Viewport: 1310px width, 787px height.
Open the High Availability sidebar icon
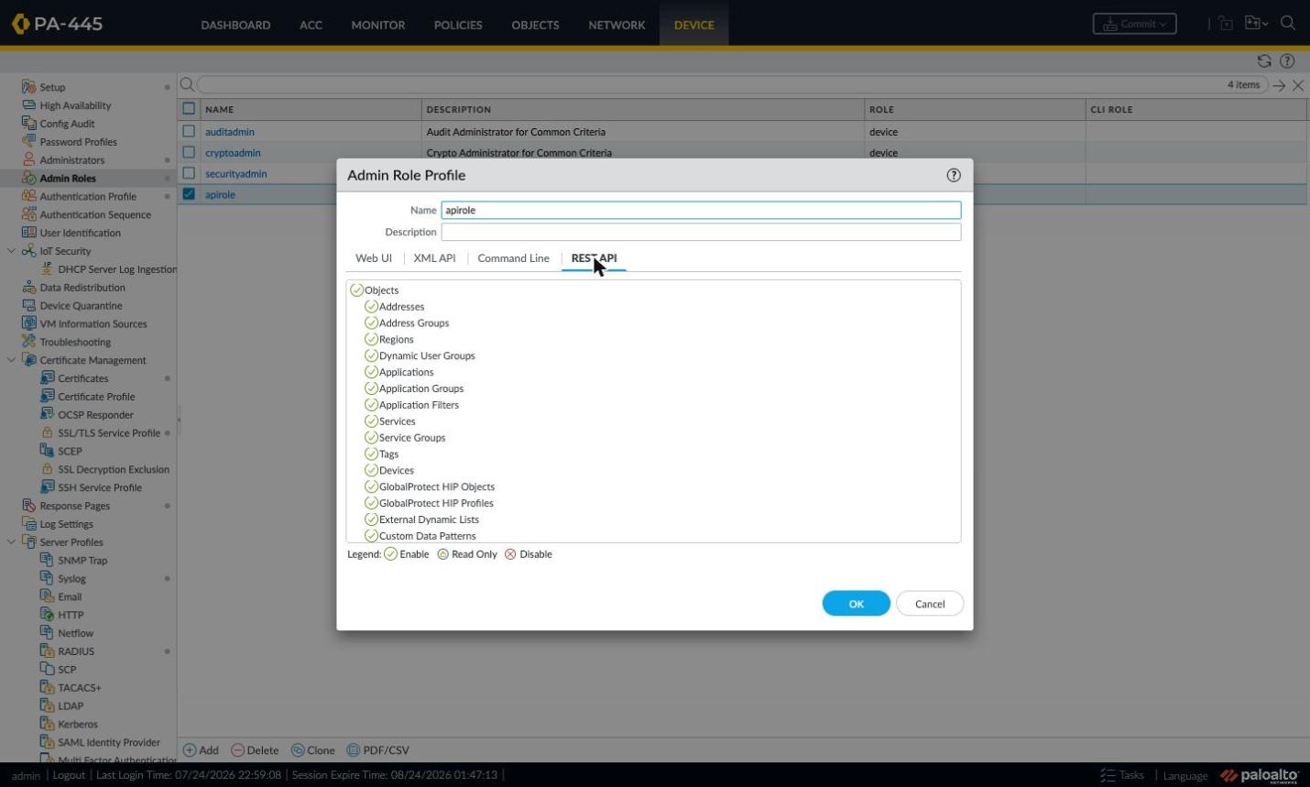click(x=29, y=105)
